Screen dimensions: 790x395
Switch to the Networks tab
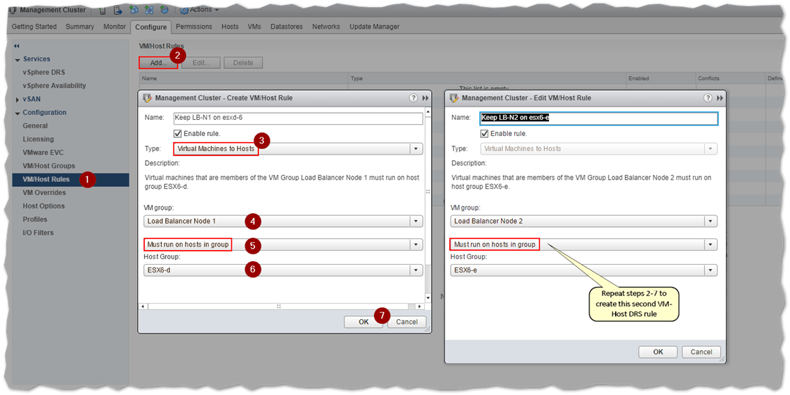pos(326,26)
